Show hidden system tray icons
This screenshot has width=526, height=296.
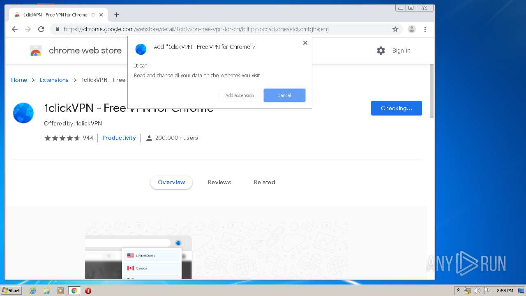459,291
